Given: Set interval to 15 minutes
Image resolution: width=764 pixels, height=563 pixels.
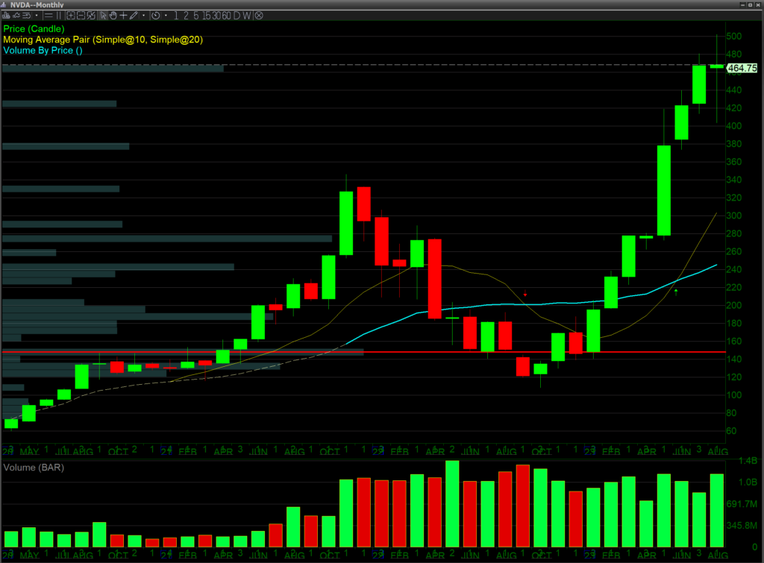Looking at the screenshot, I should [x=206, y=16].
